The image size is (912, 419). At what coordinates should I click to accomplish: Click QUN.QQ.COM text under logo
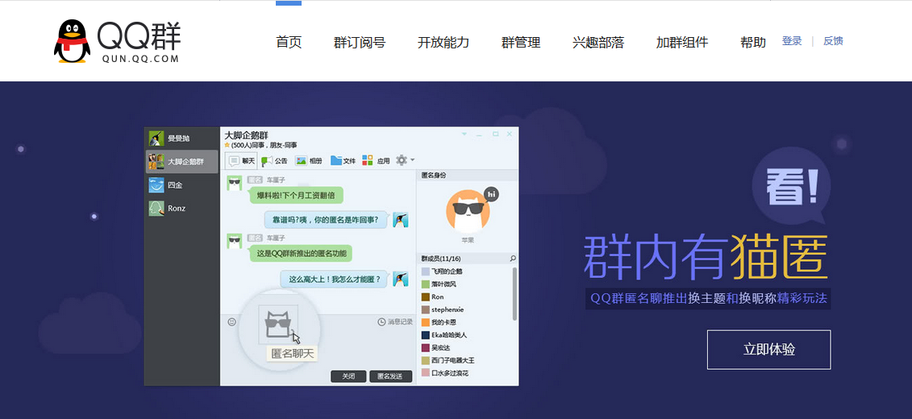coord(140,58)
